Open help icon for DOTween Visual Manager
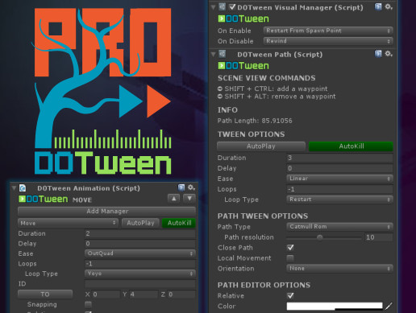The height and width of the screenshot is (313, 416). click(378, 6)
